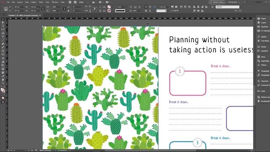Click the Fill and Stroke box in toolbox
The width and height of the screenshot is (270, 152).
point(3,90)
